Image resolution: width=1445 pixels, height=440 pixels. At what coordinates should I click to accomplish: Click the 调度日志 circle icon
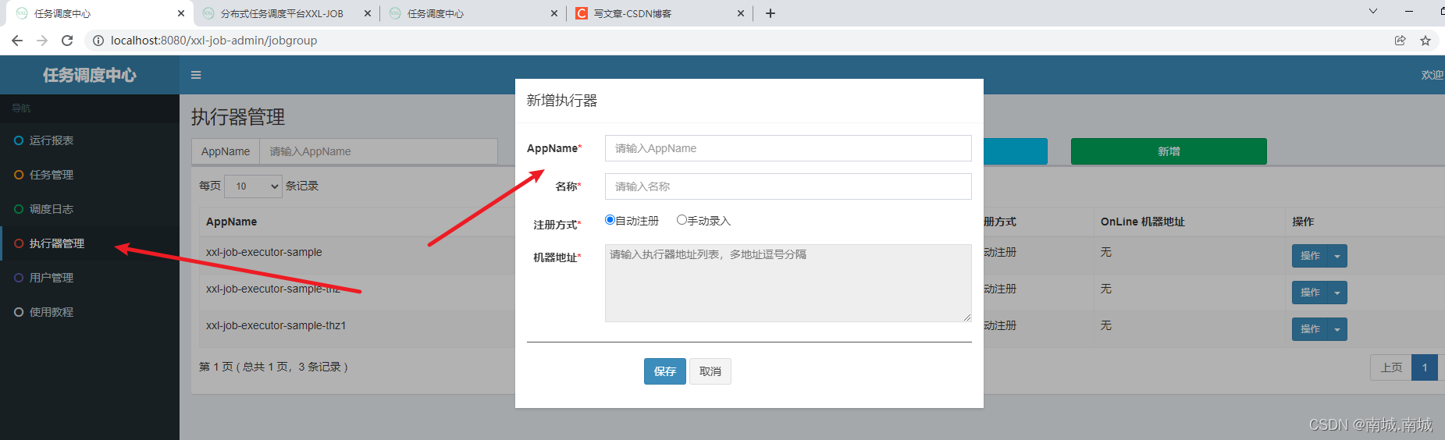point(19,209)
